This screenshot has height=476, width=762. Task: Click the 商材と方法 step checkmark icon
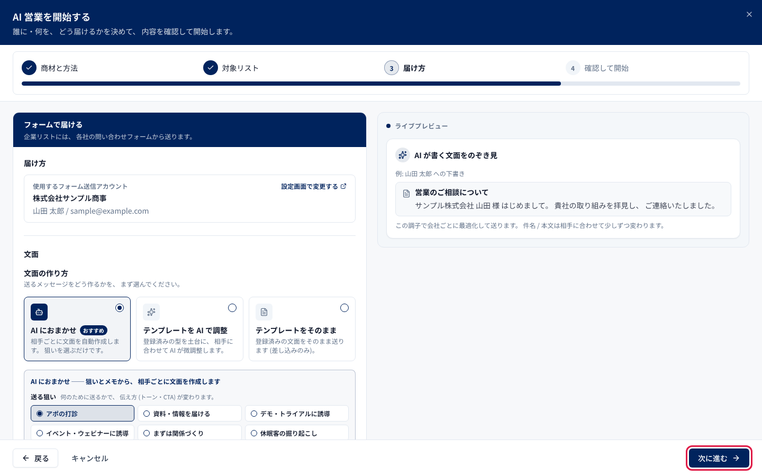(x=29, y=68)
